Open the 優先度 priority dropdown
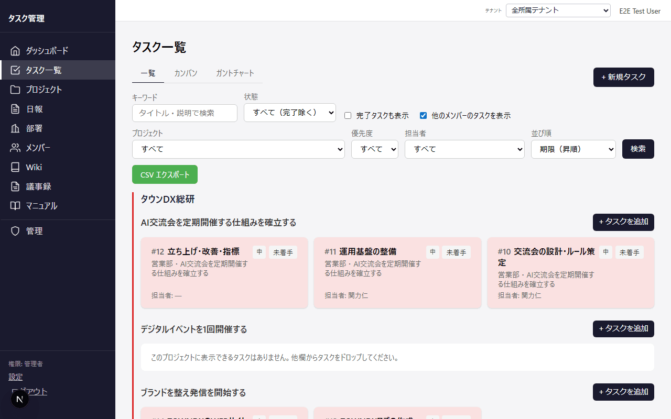This screenshot has width=671, height=419. coord(374,149)
